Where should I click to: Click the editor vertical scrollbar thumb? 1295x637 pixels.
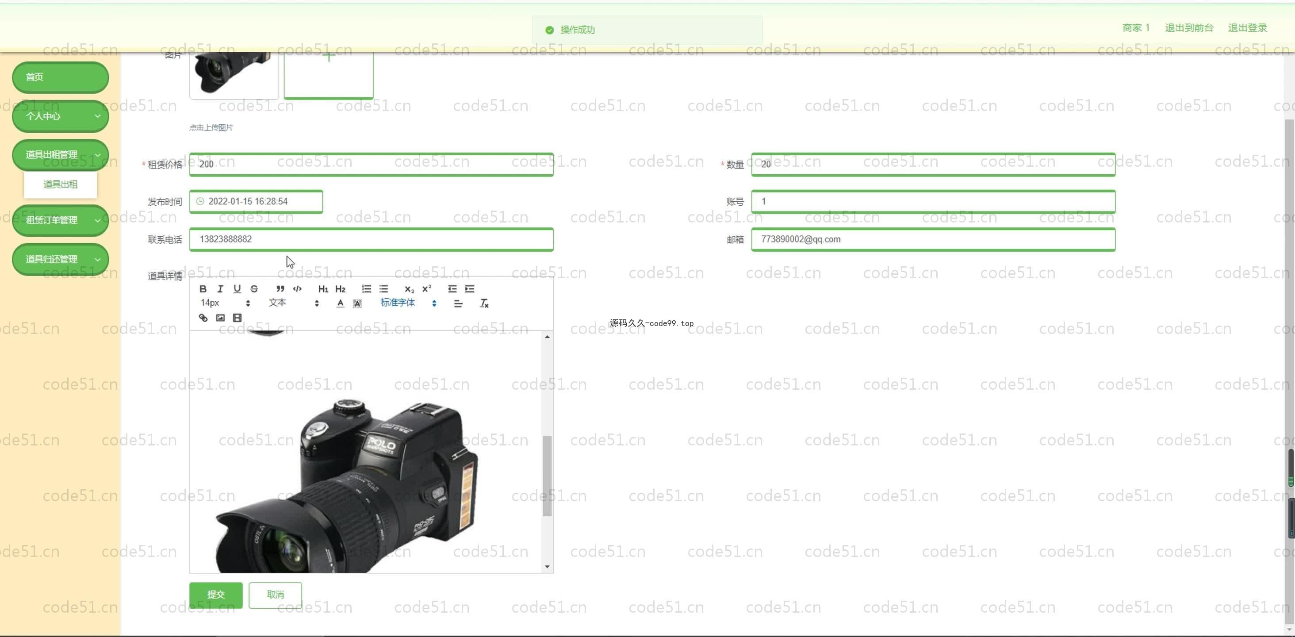click(547, 476)
